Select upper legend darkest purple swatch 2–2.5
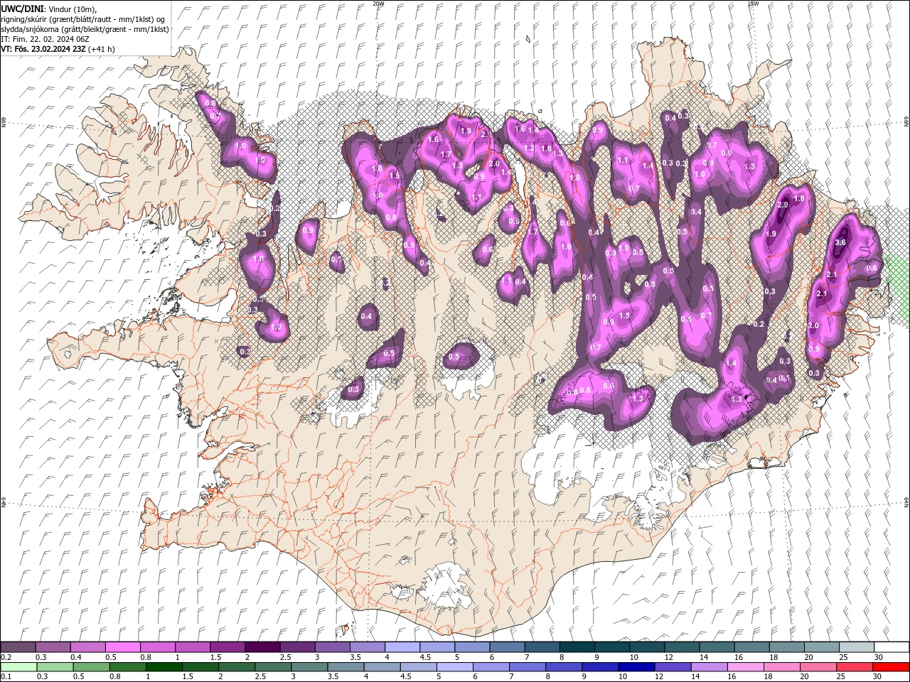 (262, 646)
